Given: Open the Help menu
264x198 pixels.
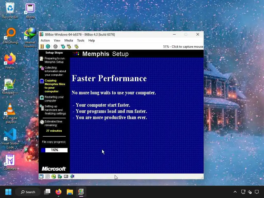Looking at the screenshot, I should [92, 40].
